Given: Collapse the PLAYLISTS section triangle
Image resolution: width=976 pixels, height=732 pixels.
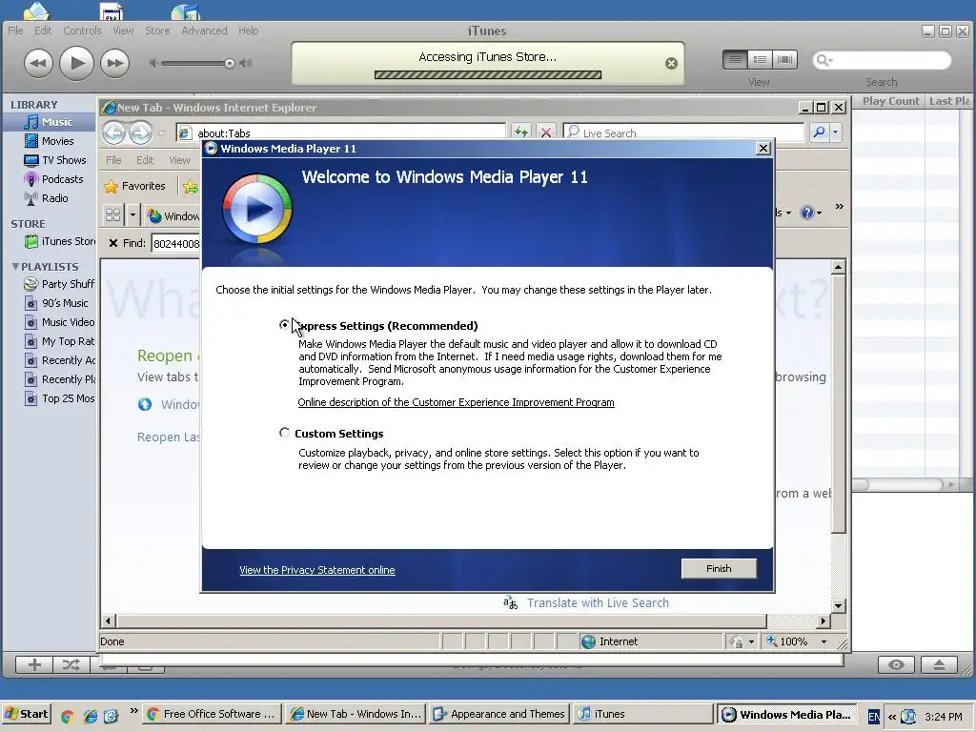Looking at the screenshot, I should 15,267.
